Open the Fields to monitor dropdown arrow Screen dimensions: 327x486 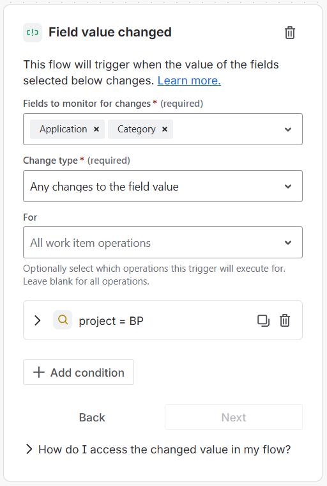(288, 129)
